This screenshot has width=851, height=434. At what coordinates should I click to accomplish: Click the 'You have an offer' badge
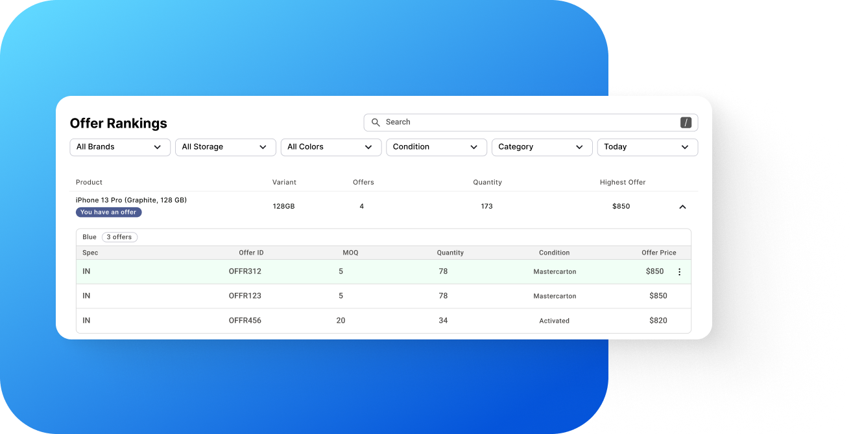click(x=108, y=212)
